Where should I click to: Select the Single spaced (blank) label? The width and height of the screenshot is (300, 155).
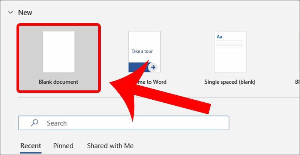[x=229, y=82]
